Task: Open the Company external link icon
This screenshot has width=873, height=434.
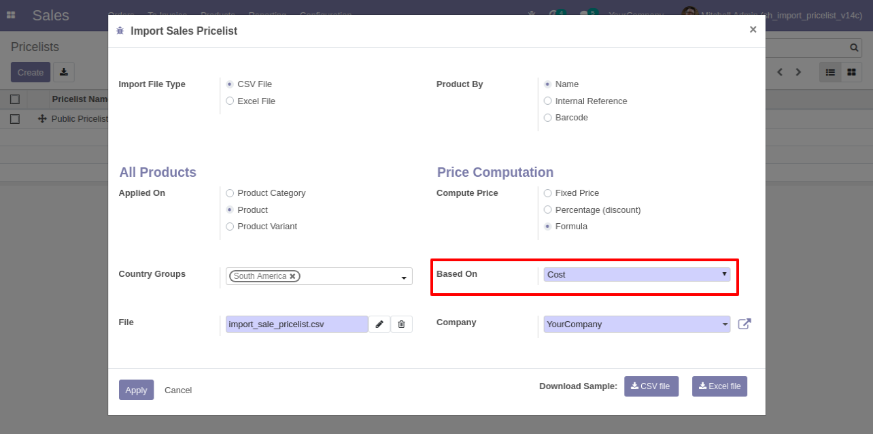Action: pos(744,324)
